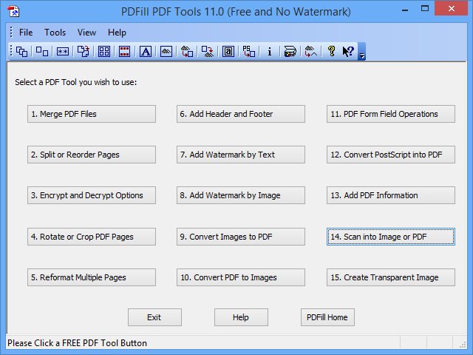Open the File menu
473x355 pixels.
coord(26,33)
